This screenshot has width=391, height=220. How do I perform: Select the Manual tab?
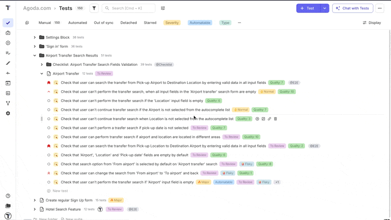(49, 22)
